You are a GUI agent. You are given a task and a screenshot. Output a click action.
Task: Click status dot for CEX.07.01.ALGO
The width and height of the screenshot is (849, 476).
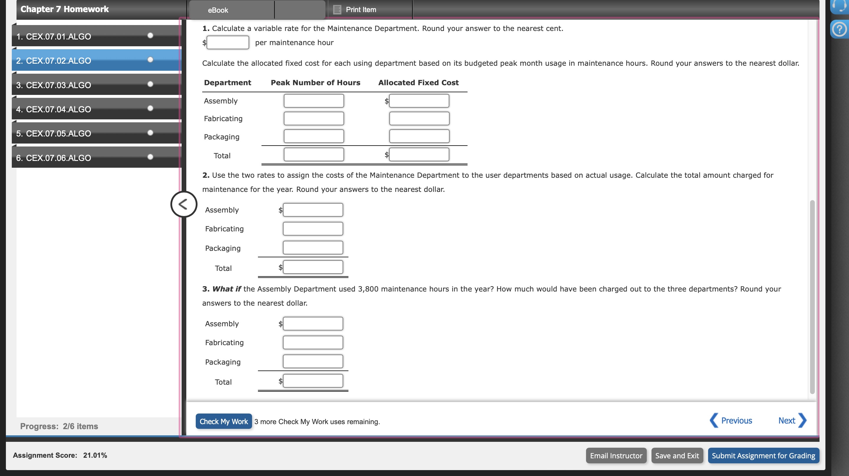[150, 36]
